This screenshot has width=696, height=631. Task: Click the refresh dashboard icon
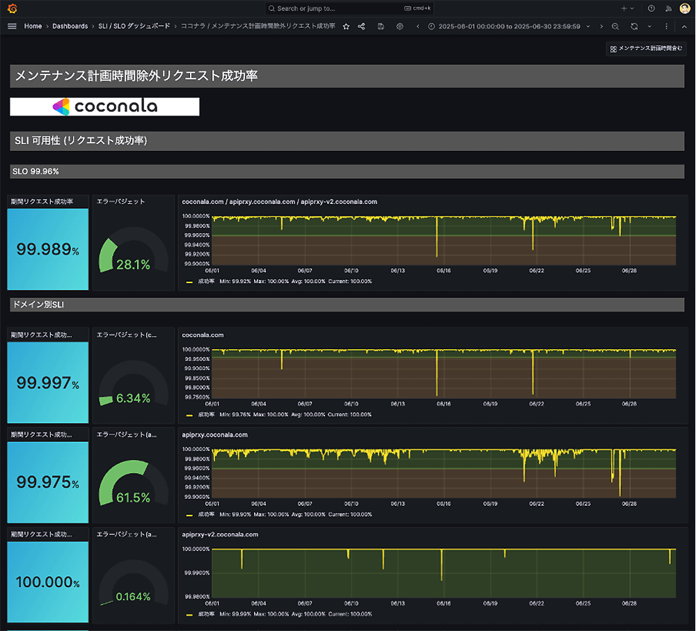pyautogui.click(x=634, y=26)
